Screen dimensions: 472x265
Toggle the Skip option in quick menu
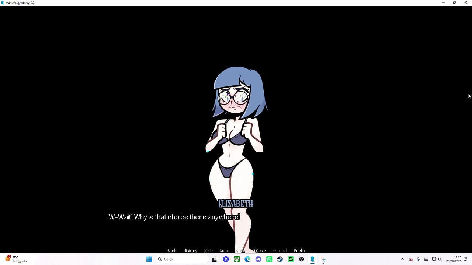click(208, 251)
